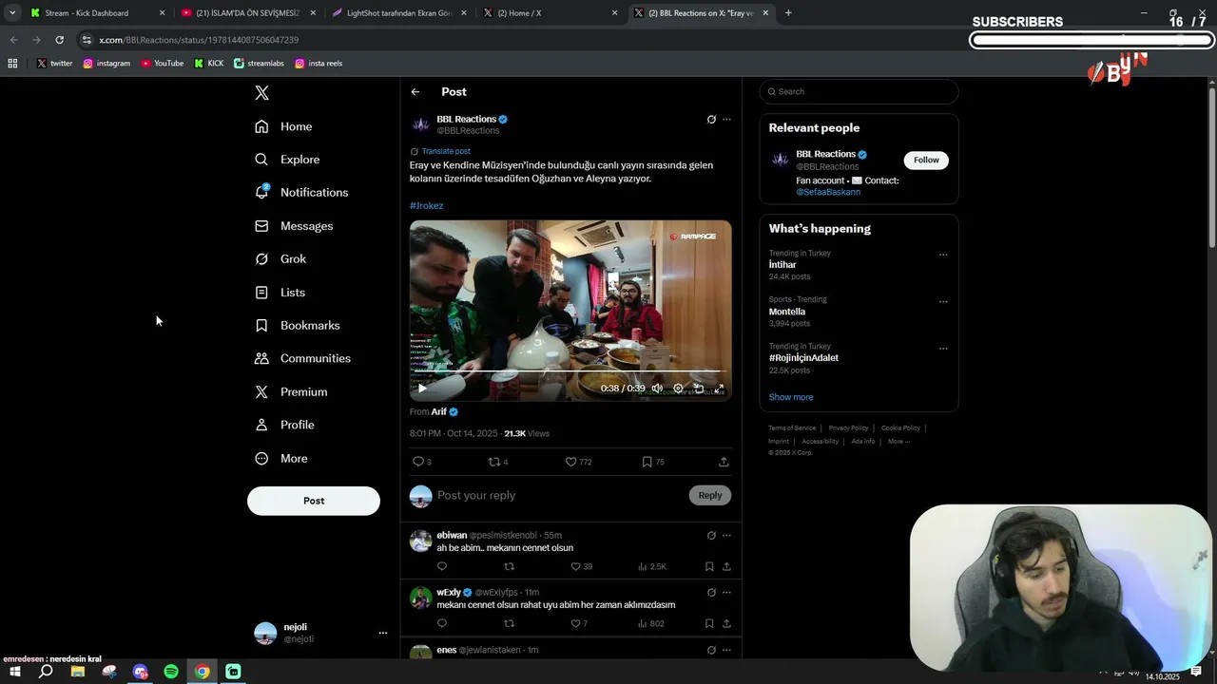The width and height of the screenshot is (1217, 684).
Task: Switch to LightShot browser tab
Action: pyautogui.click(x=399, y=13)
